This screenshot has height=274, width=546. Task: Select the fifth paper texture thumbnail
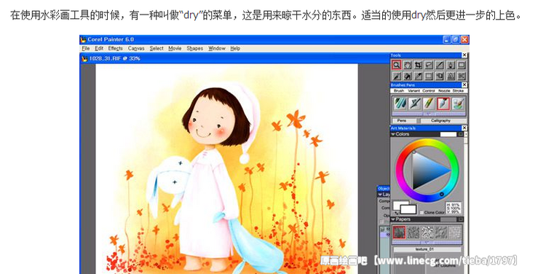pos(455,232)
